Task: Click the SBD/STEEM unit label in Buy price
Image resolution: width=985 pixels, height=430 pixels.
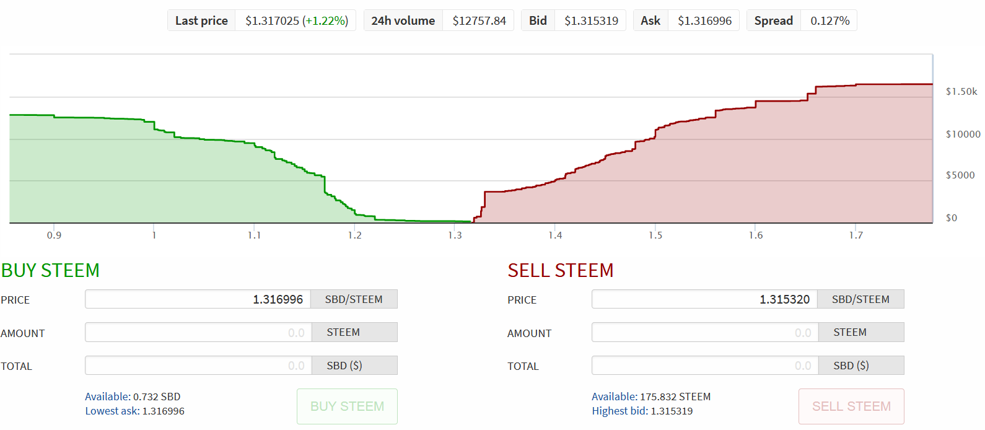Action: click(x=354, y=299)
